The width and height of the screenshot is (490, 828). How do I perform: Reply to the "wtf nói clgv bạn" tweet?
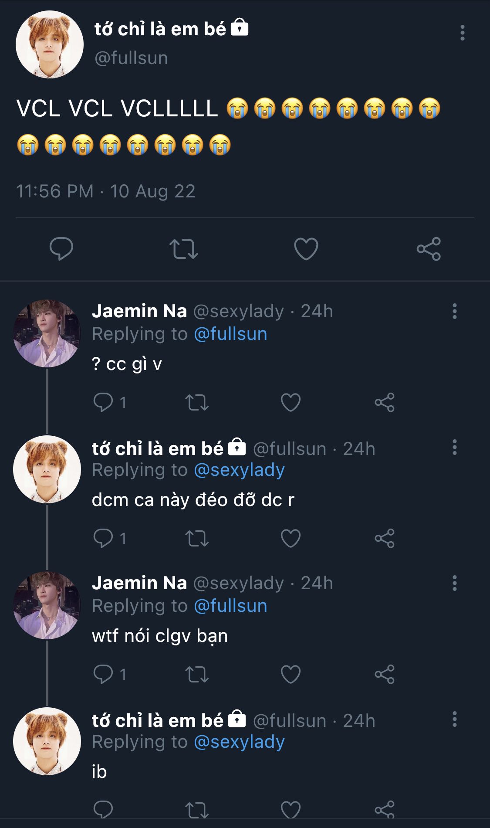104,674
